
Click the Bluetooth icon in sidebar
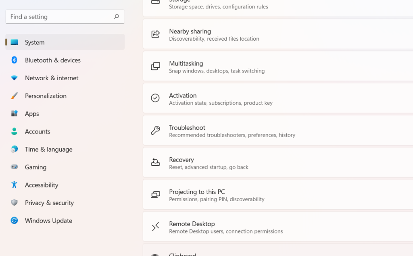pos(14,60)
